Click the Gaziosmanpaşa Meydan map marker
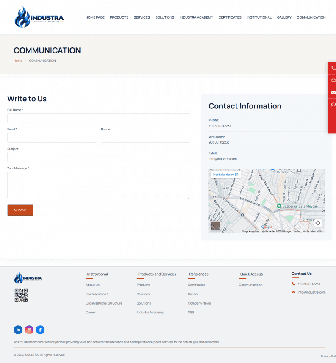Screen dimensions: 336x363 point(279,206)
